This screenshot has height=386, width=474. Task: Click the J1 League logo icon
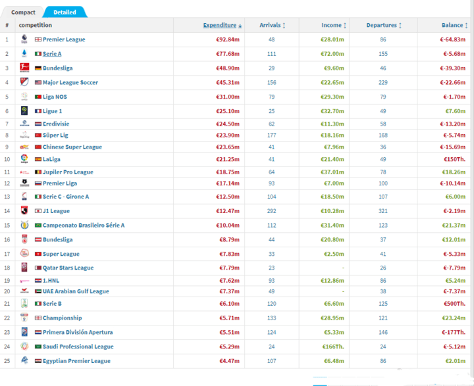pos(24,210)
